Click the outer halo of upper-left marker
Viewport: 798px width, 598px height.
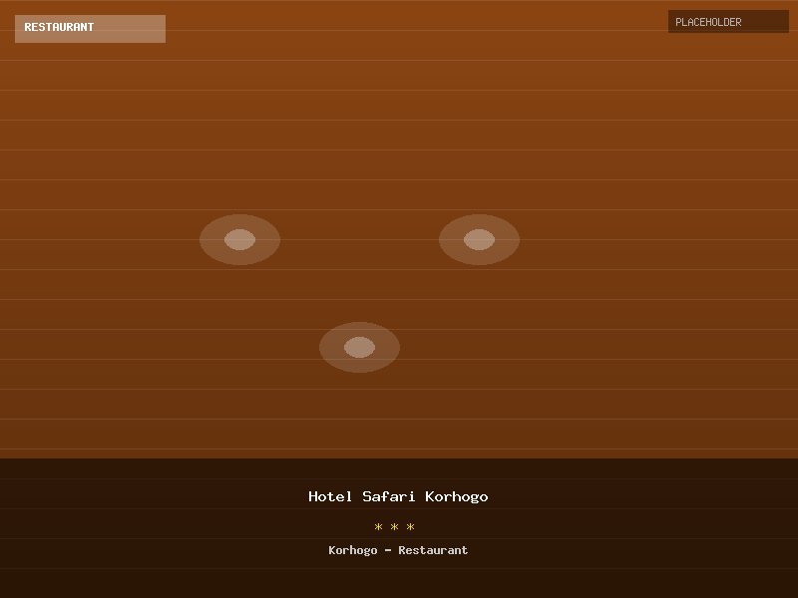point(209,239)
